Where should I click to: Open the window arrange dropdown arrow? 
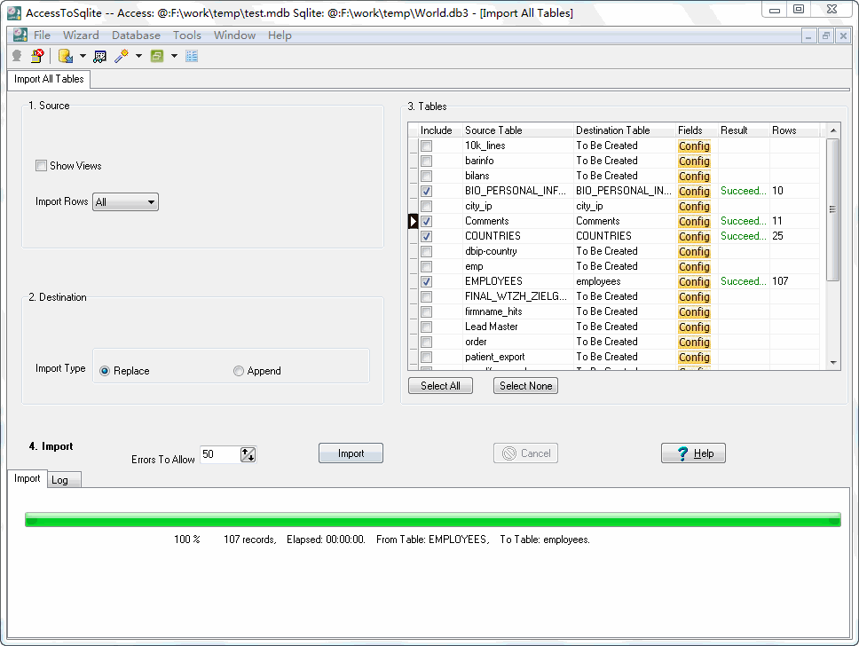pyautogui.click(x=174, y=56)
